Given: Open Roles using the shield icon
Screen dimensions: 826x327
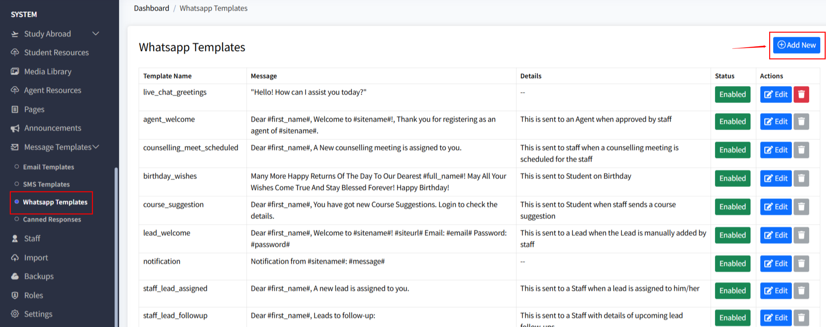Looking at the screenshot, I should coord(15,295).
